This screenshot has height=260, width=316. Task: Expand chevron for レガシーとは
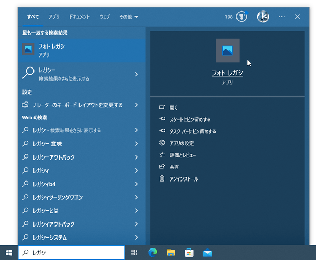(136, 211)
